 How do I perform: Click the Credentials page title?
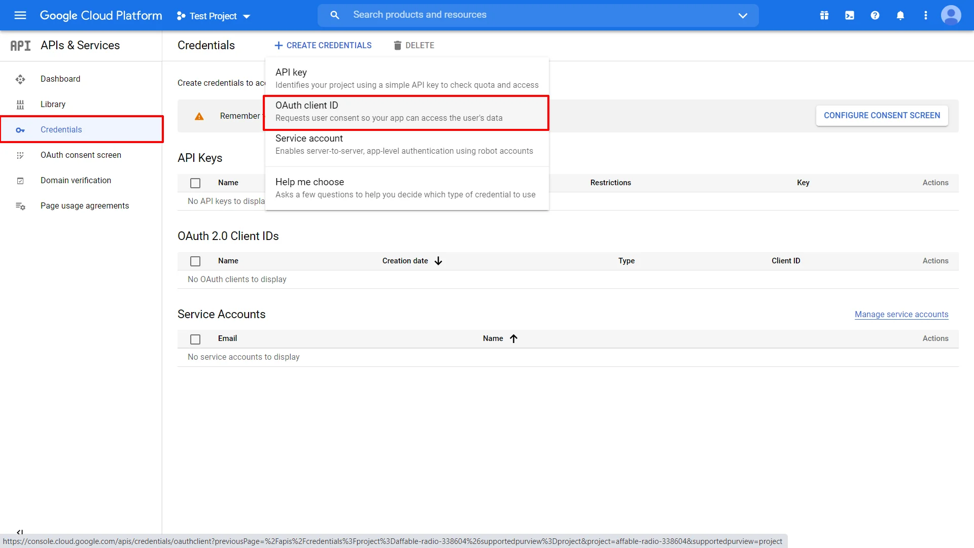(206, 45)
